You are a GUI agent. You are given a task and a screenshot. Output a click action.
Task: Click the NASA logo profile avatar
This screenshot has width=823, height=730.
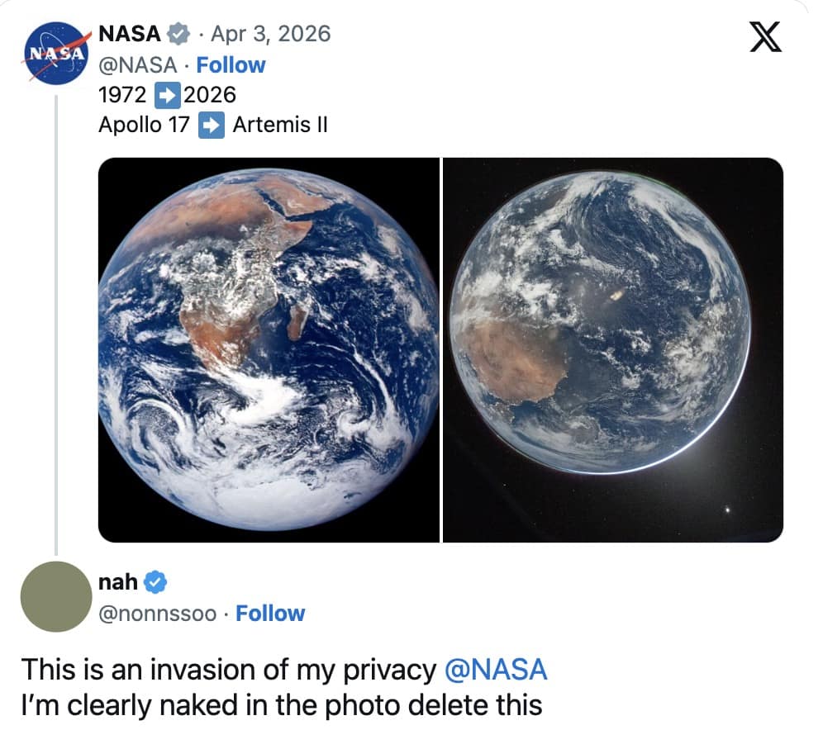point(55,54)
